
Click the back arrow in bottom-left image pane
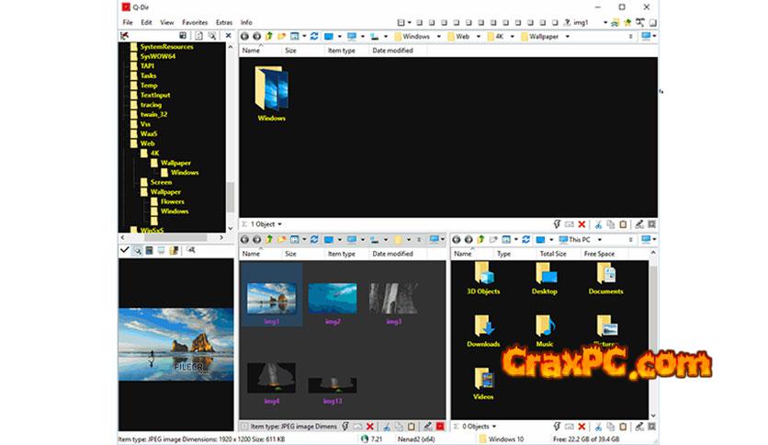244,240
